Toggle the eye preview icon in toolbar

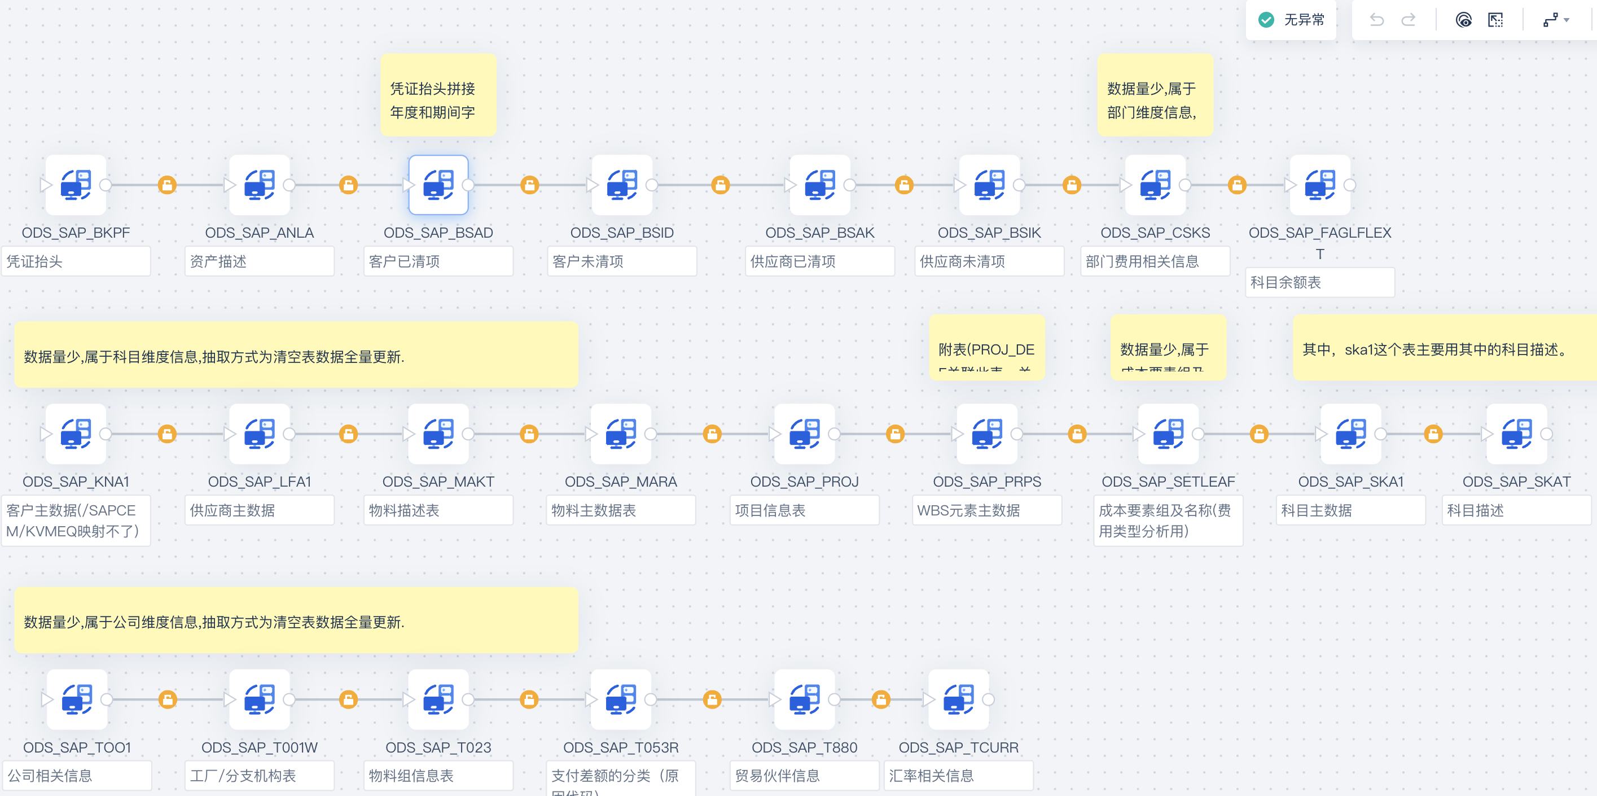[x=1463, y=20]
